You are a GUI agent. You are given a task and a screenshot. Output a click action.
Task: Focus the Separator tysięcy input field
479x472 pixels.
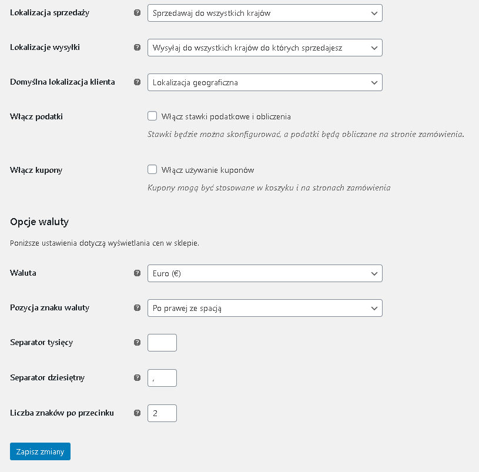(x=162, y=343)
